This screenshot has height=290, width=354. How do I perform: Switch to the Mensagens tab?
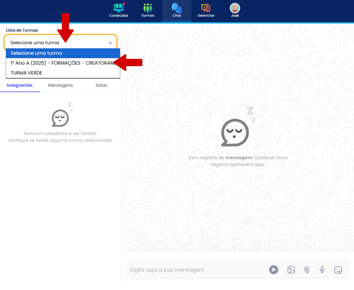pyautogui.click(x=61, y=85)
